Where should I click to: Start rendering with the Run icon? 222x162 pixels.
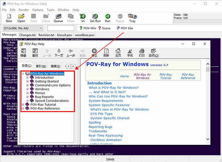click(x=108, y=18)
